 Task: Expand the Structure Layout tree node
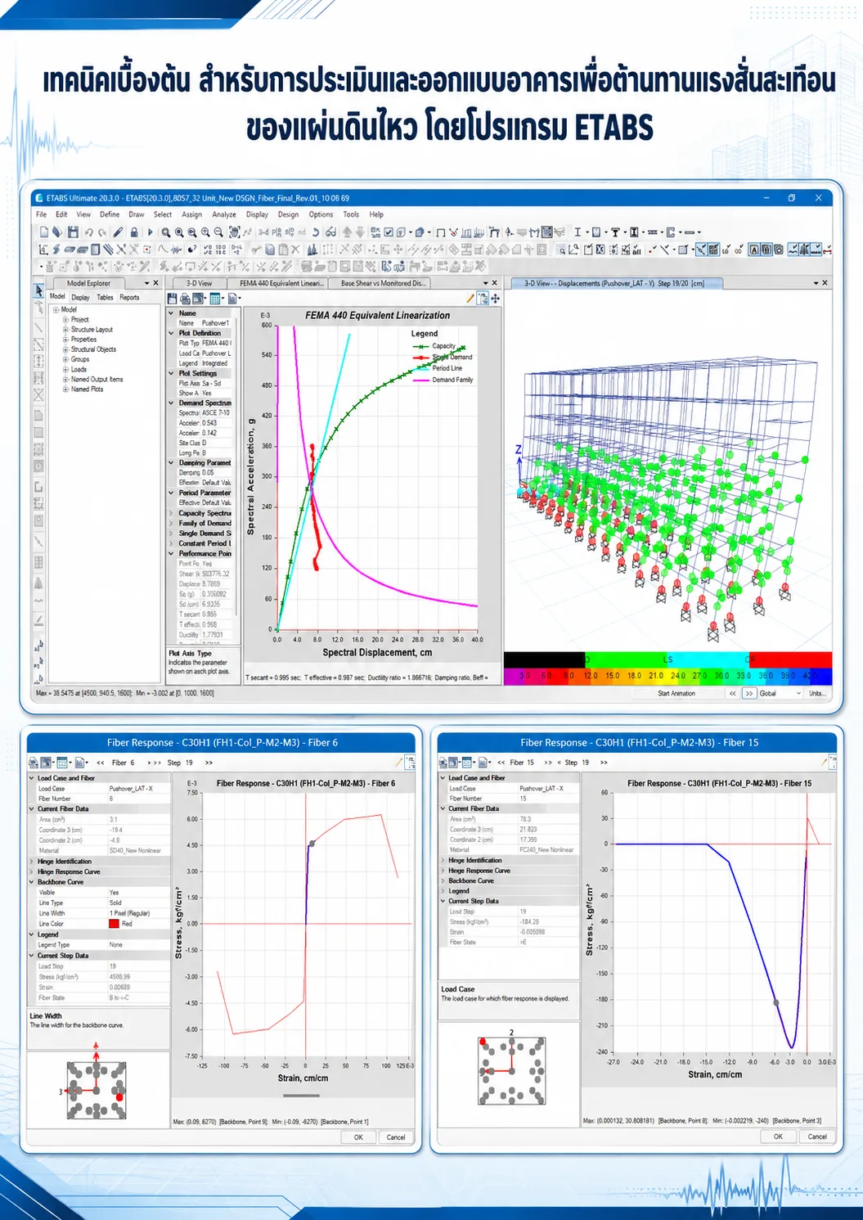pyautogui.click(x=66, y=330)
